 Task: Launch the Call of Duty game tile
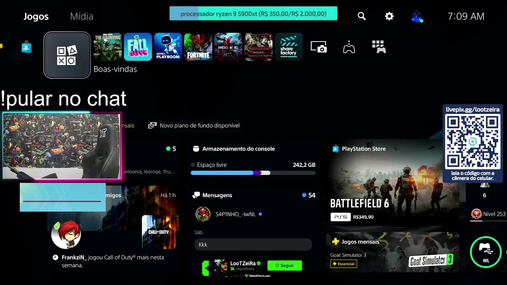[x=107, y=47]
